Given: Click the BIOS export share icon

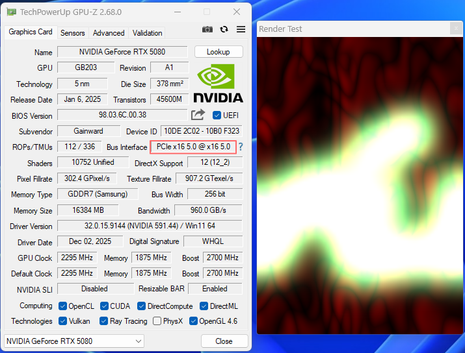Looking at the screenshot, I should (x=198, y=115).
